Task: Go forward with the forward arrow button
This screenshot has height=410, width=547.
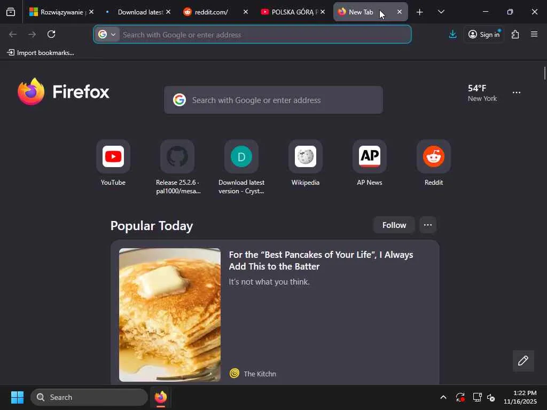Action: pos(32,34)
